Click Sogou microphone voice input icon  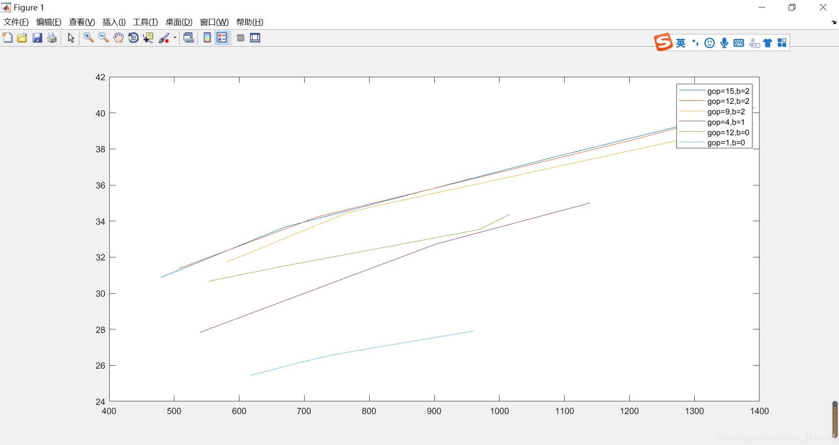724,43
